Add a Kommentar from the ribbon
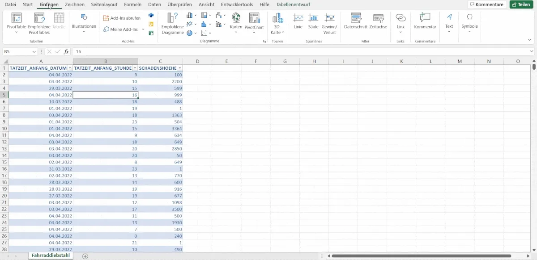 point(425,21)
